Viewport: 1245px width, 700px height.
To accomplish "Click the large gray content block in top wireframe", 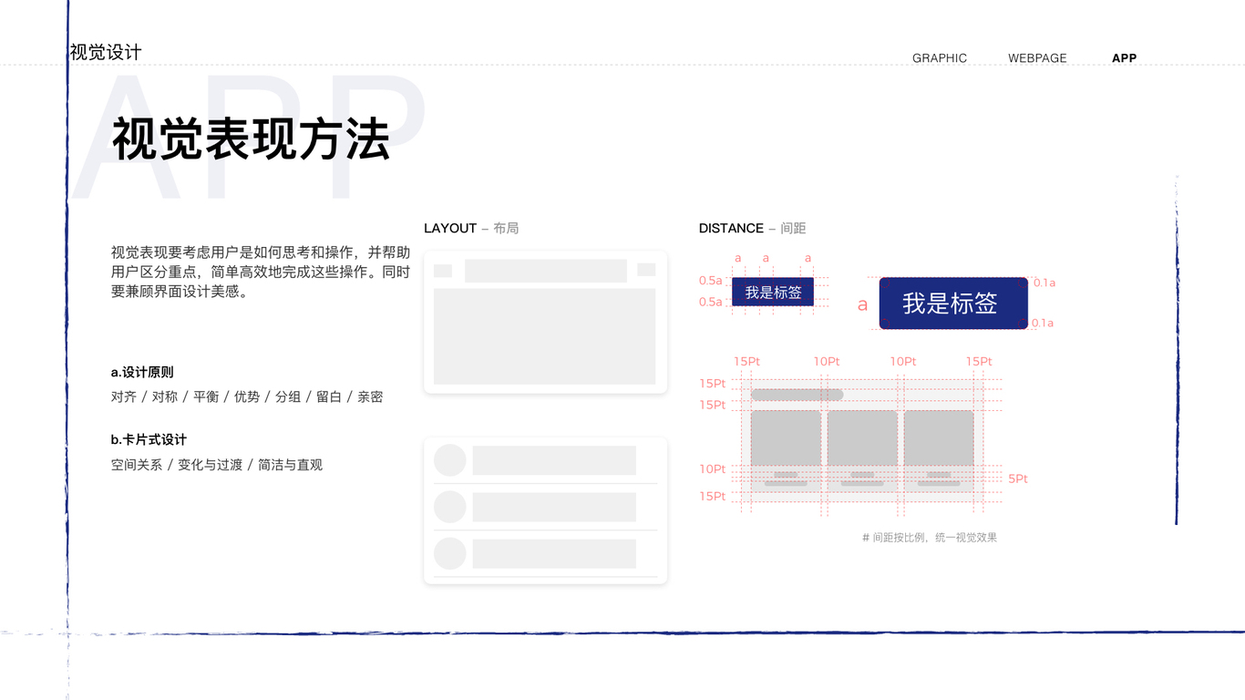I will [545, 336].
